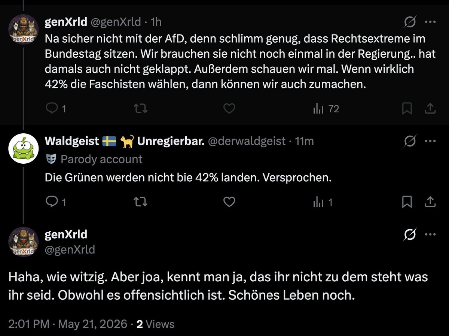The image size is (449, 336).
Task: Open Grok icon on main genXrld post
Action: pos(410,234)
